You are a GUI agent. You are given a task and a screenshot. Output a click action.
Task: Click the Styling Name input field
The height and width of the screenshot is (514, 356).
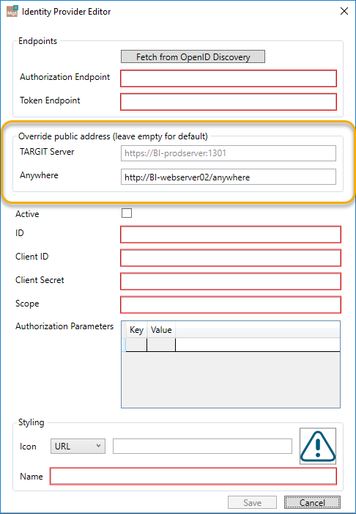tap(193, 477)
